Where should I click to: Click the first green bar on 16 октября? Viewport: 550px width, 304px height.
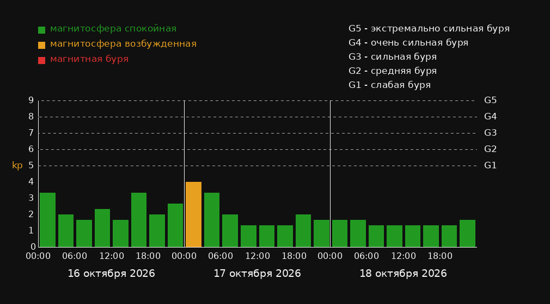pyautogui.click(x=47, y=220)
